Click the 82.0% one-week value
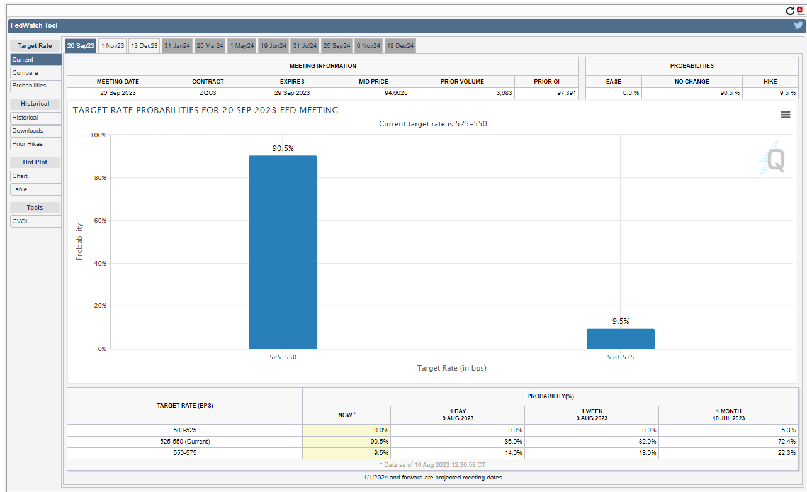 648,442
